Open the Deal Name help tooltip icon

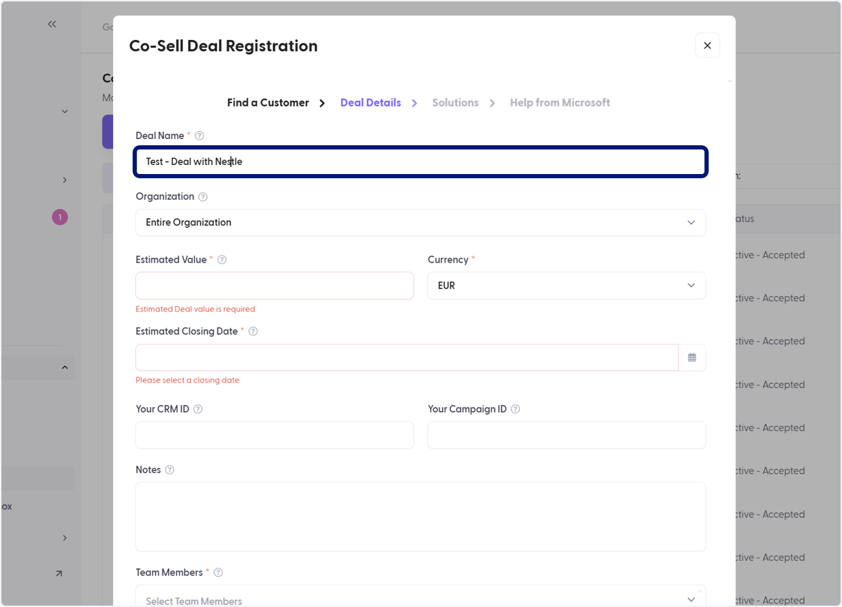[199, 135]
